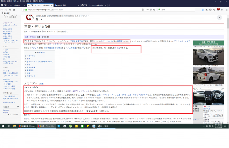Toggle reader view in the address bar
This screenshot has width=229, height=148.
142,10
